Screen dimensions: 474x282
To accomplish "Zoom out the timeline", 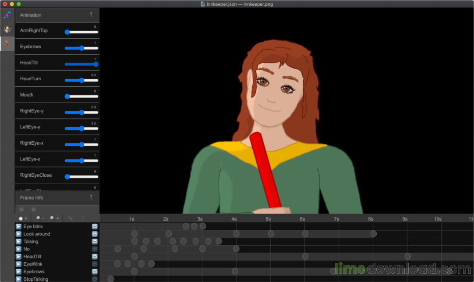I will [40, 218].
